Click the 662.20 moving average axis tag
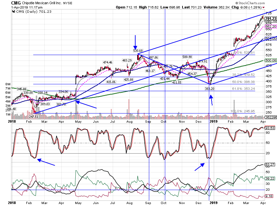This screenshot has width=277, height=206. [270, 27]
